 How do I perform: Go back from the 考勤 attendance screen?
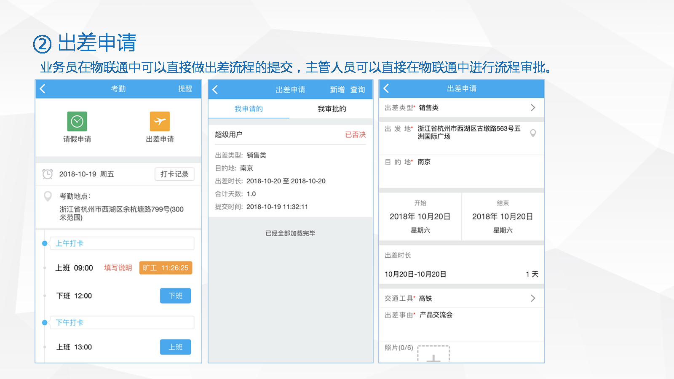click(x=43, y=89)
